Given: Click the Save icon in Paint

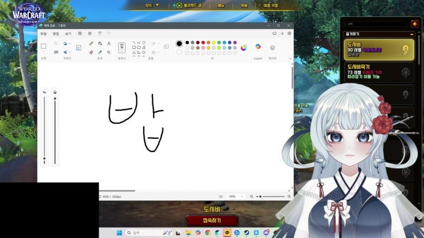Looking at the screenshot, I should 80,33.
